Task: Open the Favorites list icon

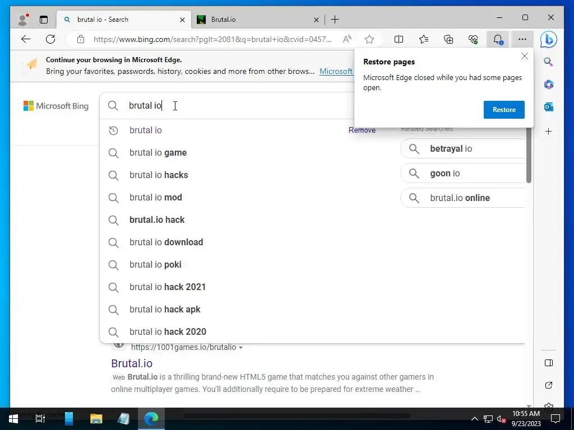Action: coord(424,39)
